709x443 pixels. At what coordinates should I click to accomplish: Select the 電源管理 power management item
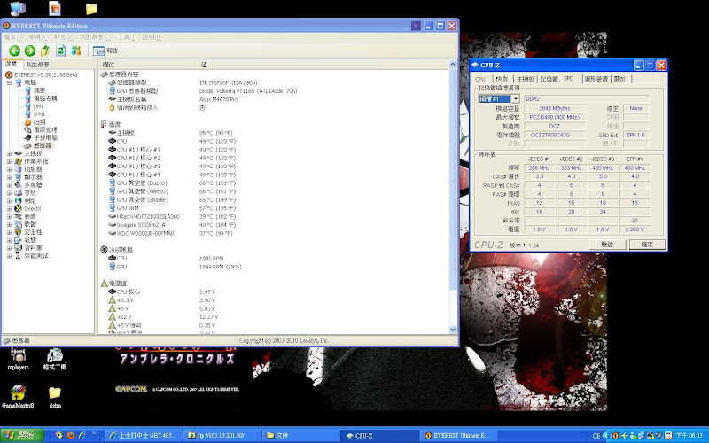(41, 129)
